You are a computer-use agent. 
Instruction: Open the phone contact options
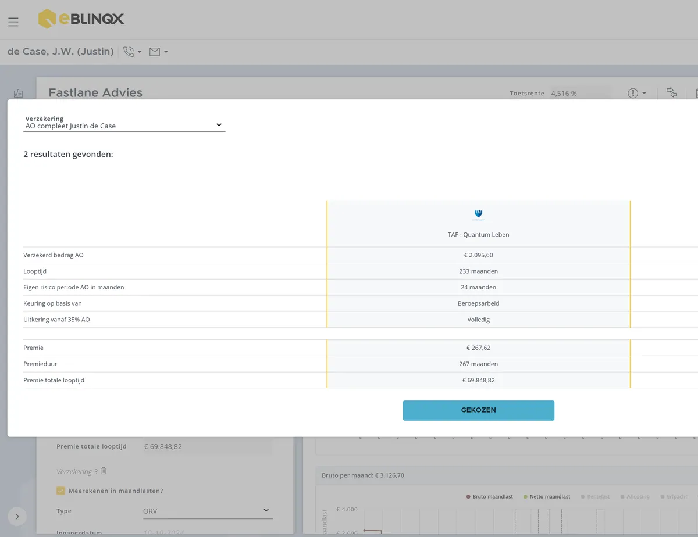[132, 52]
